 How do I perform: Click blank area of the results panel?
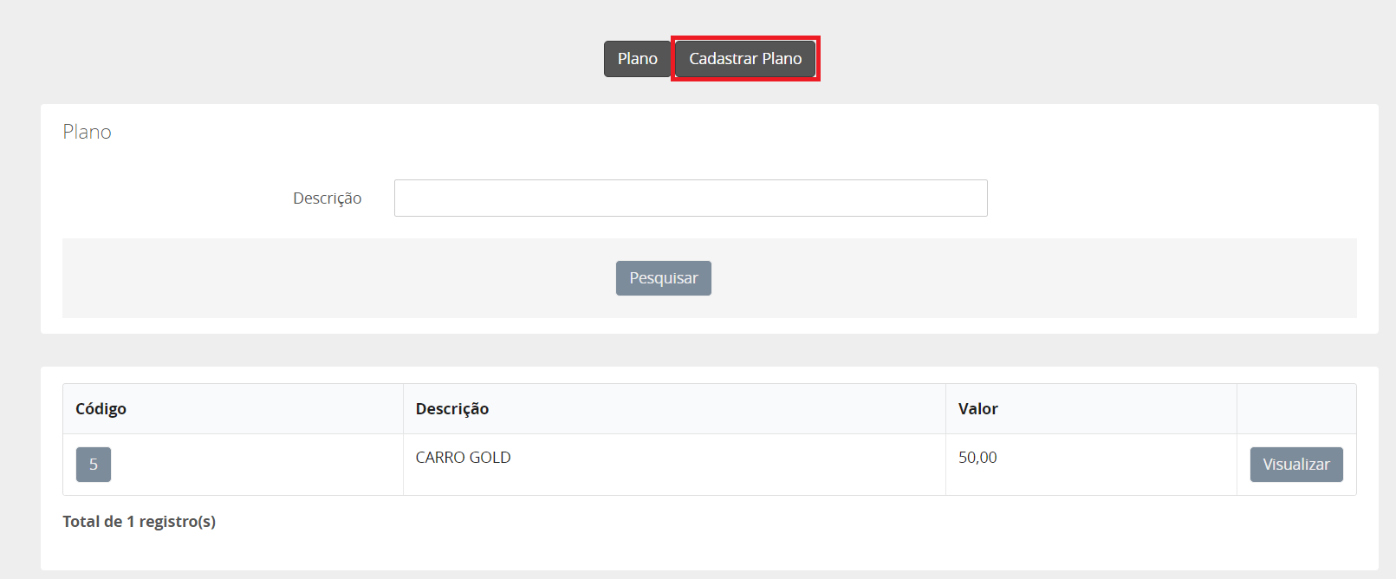click(780, 542)
